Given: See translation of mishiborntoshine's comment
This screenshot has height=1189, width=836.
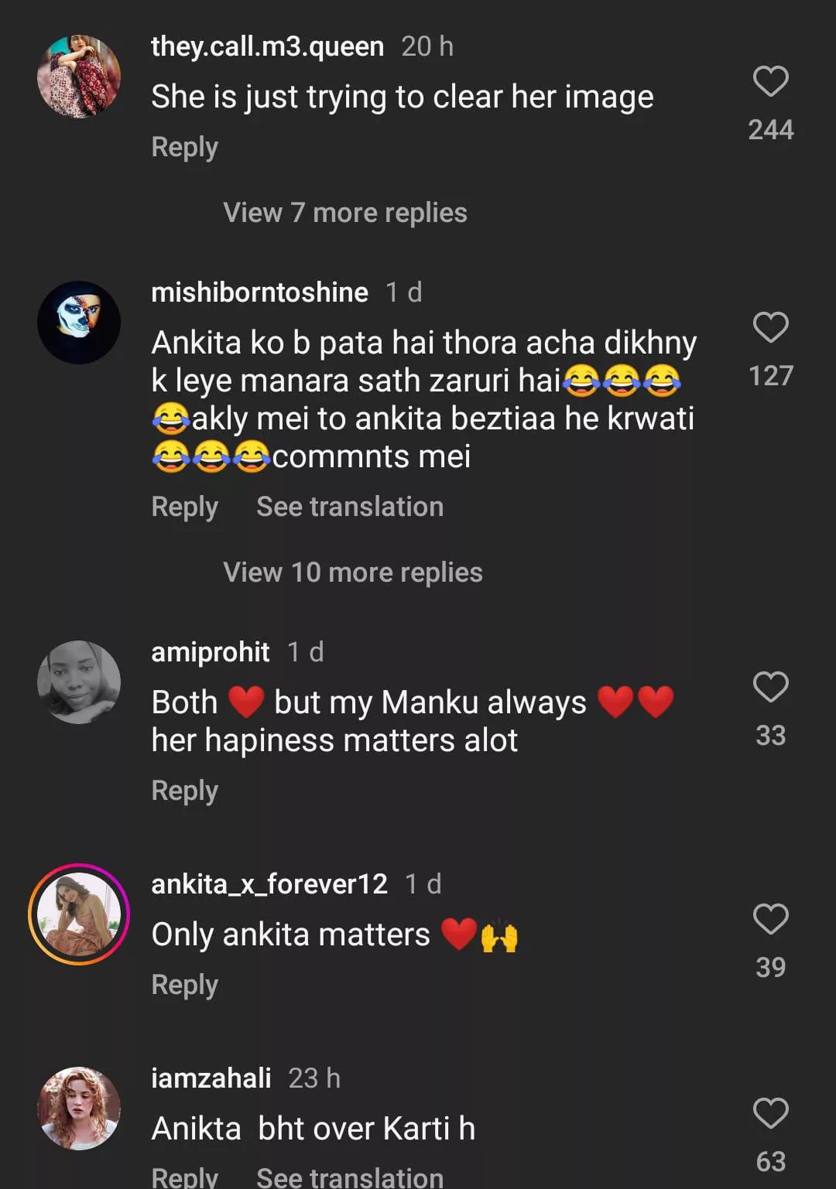Looking at the screenshot, I should click(350, 507).
